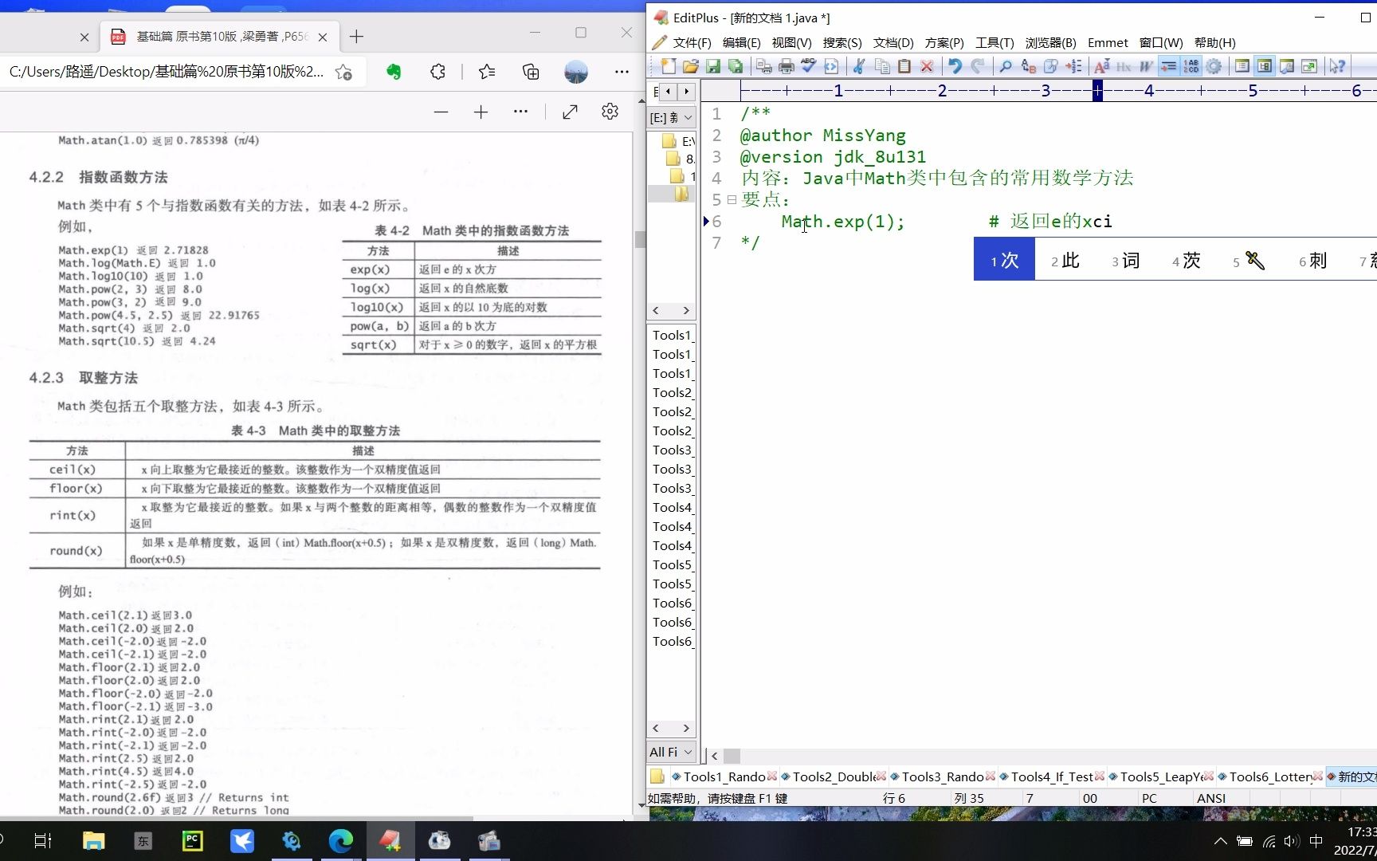The height and width of the screenshot is (861, 1377).
Task: Open the Emmet menu
Action: 1108,43
